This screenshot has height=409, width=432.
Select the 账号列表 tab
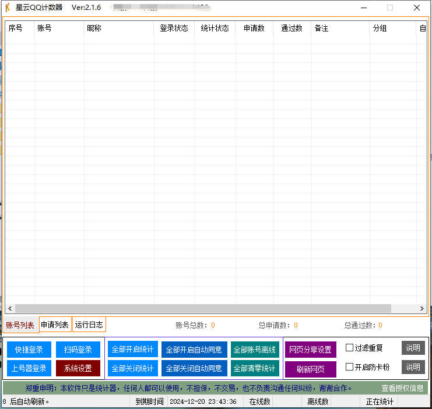click(20, 325)
